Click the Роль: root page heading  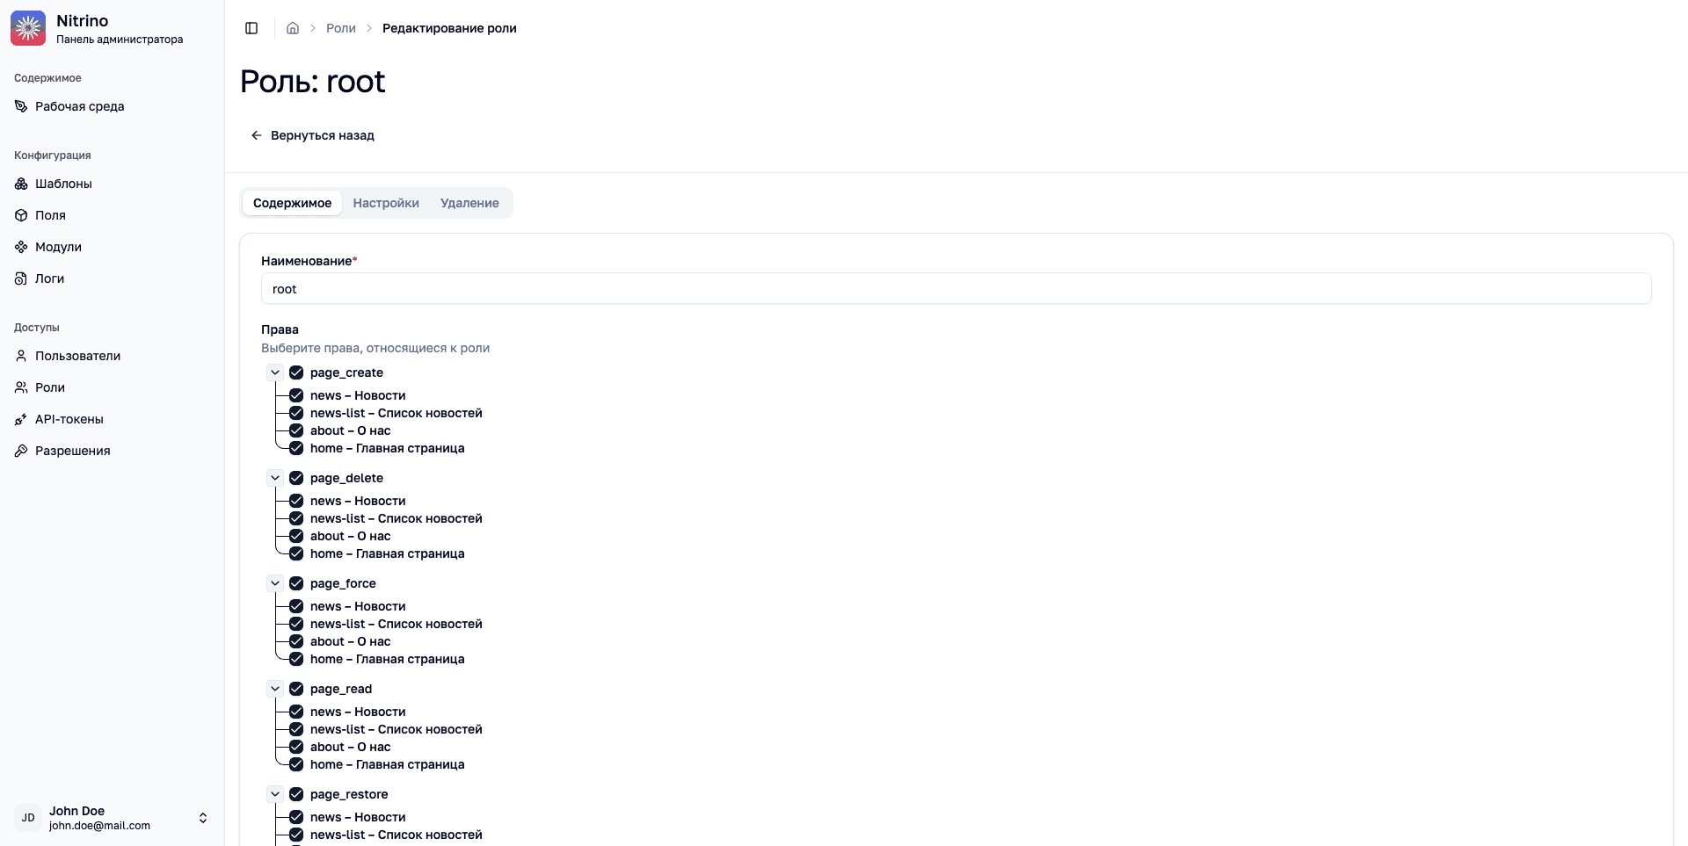(x=312, y=82)
